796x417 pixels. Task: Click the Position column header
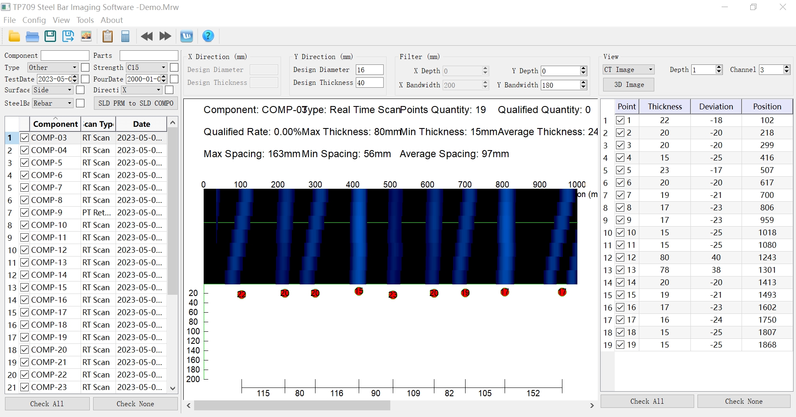click(767, 106)
